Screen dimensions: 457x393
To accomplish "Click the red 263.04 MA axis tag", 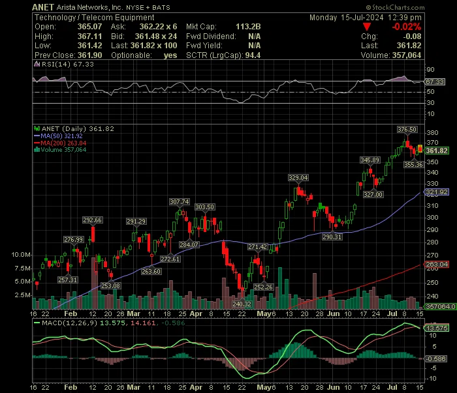I will pos(436,264).
